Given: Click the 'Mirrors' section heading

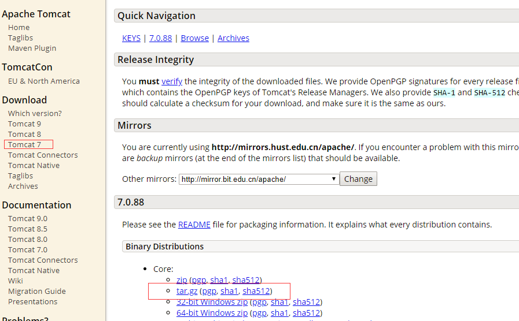Looking at the screenshot, I should coord(134,125).
